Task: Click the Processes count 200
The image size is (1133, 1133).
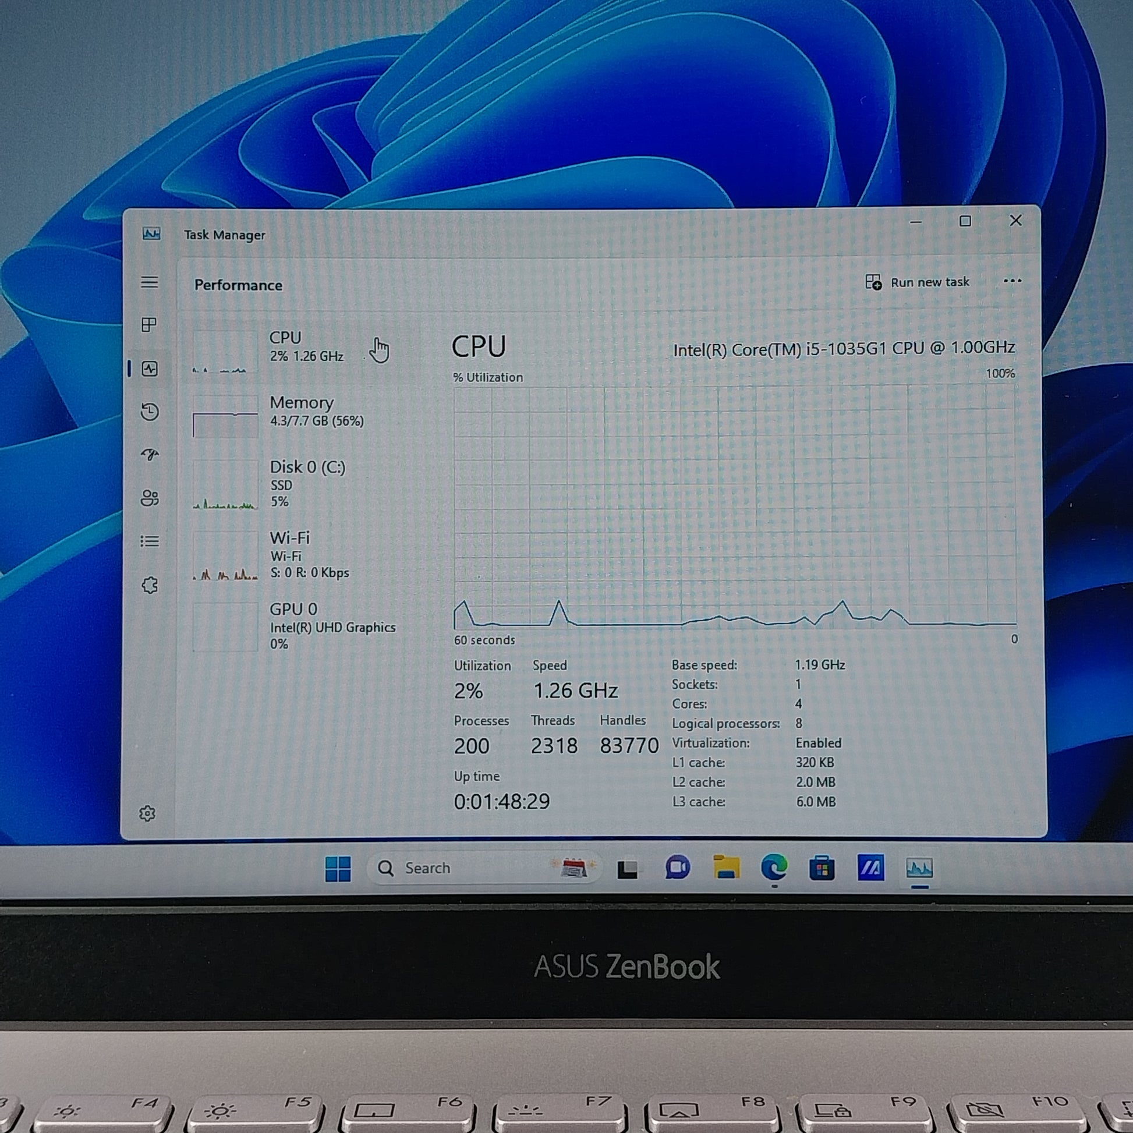Action: 472,746
